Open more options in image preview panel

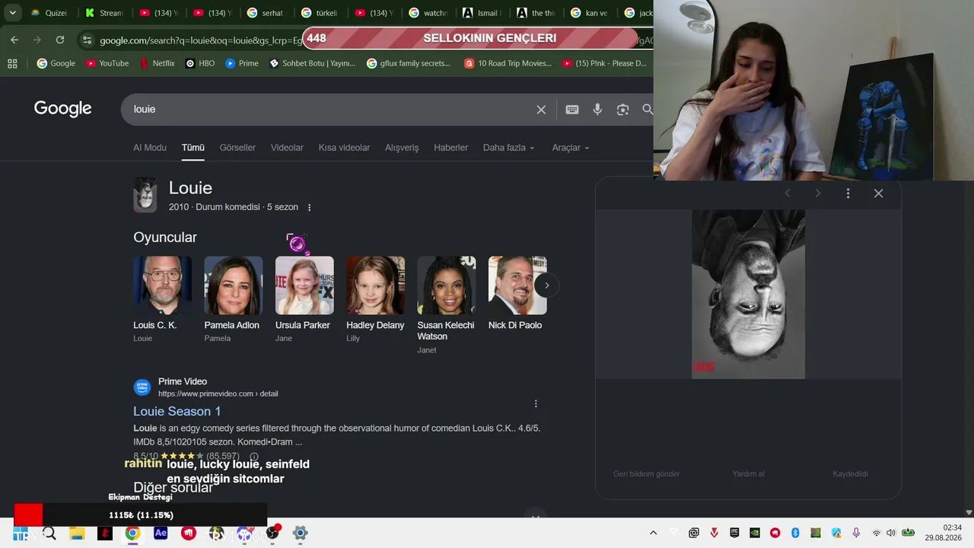tap(848, 193)
